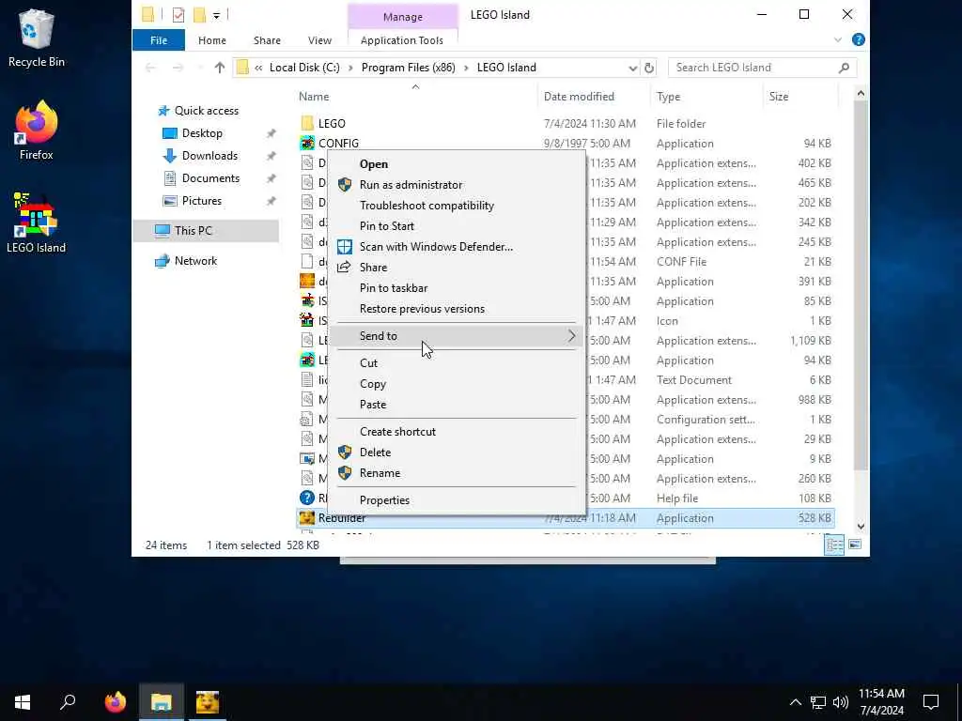The width and height of the screenshot is (962, 721).
Task: Switch to large icons view layout icon
Action: tap(855, 545)
